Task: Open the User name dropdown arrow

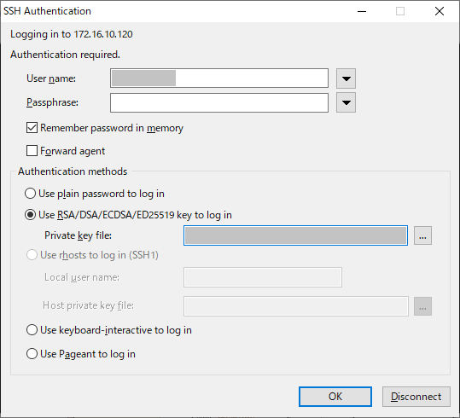Action: (x=346, y=78)
